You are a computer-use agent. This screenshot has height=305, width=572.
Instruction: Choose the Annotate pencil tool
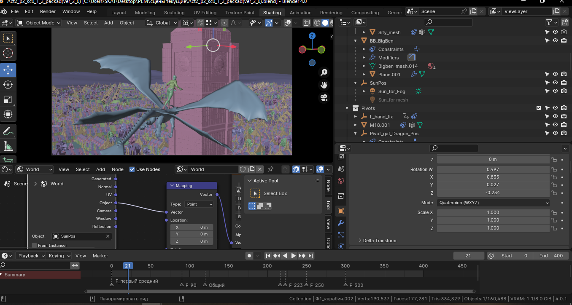pyautogui.click(x=8, y=131)
